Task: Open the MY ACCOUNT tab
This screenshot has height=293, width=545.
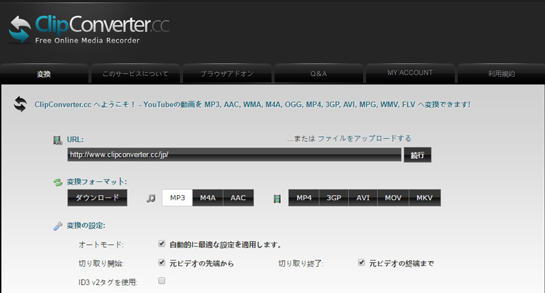Action: point(410,73)
